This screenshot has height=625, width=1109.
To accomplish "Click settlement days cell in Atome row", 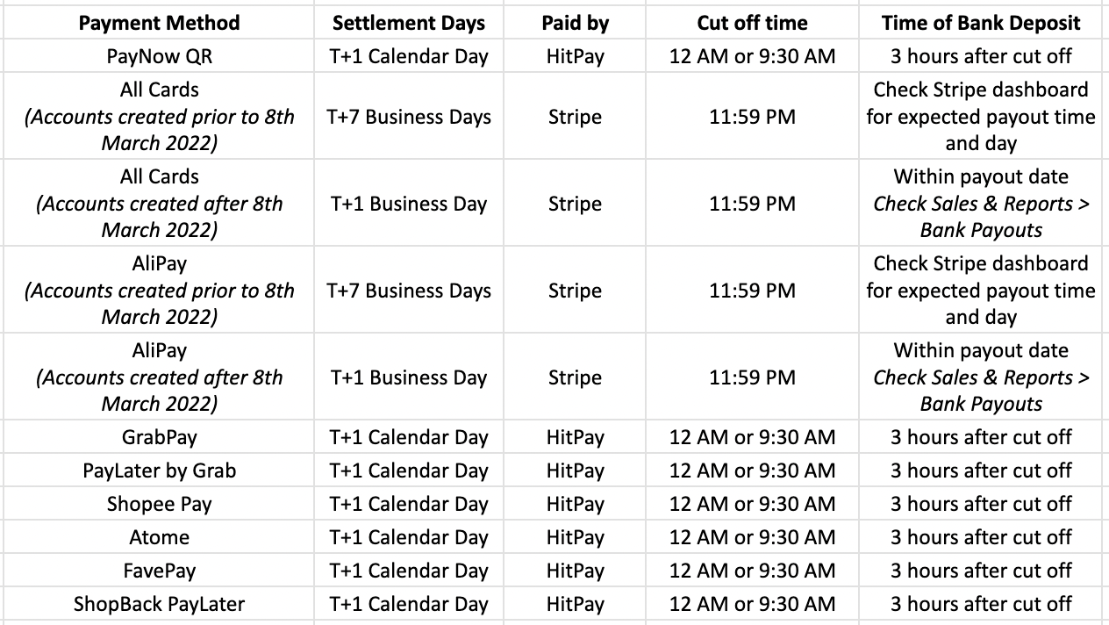I will pos(408,537).
